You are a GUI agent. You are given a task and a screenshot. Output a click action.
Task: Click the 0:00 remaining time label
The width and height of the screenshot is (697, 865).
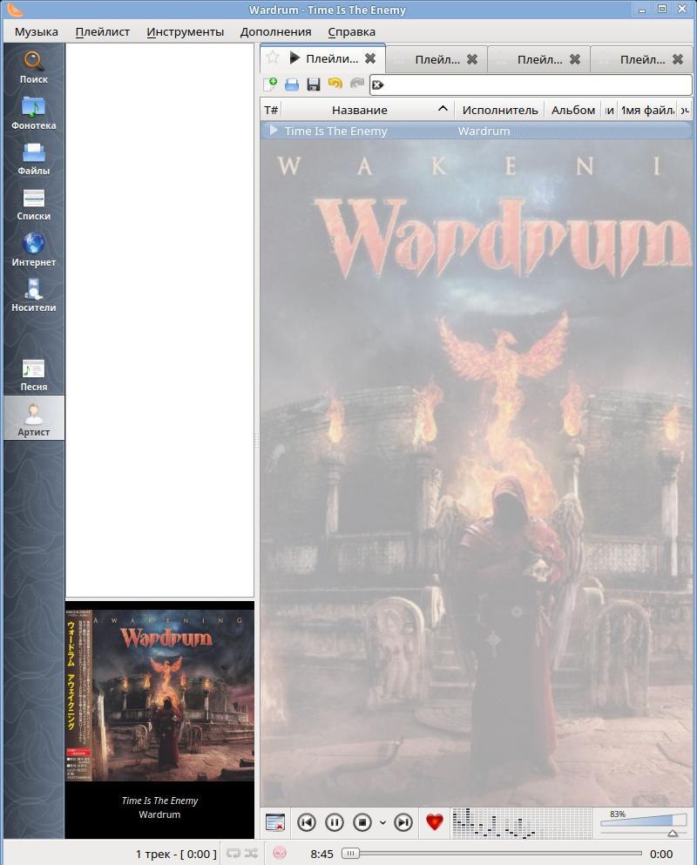[x=661, y=854]
